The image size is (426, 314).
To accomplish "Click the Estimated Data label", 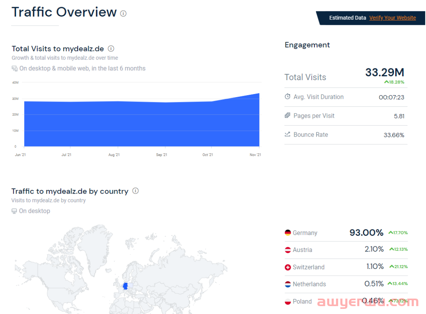I will tap(348, 18).
